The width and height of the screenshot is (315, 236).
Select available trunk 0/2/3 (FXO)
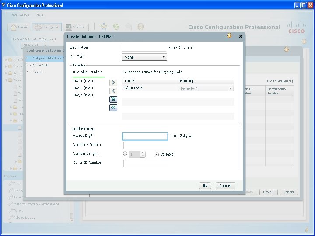pyautogui.click(x=83, y=95)
